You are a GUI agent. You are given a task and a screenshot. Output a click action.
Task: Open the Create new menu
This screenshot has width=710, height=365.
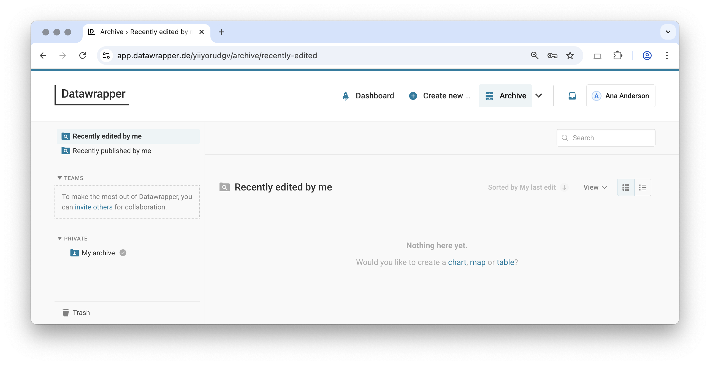click(x=440, y=96)
